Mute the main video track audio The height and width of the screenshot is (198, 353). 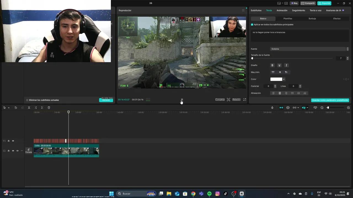17,151
